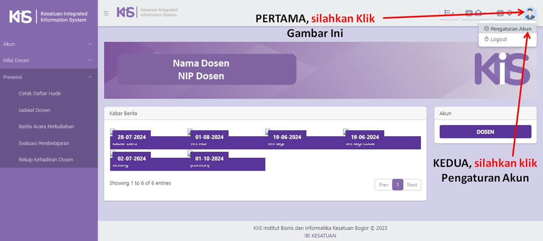Viewport: 543px width, 241px height.
Task: Open the envelope messages icon
Action: coord(478,13)
